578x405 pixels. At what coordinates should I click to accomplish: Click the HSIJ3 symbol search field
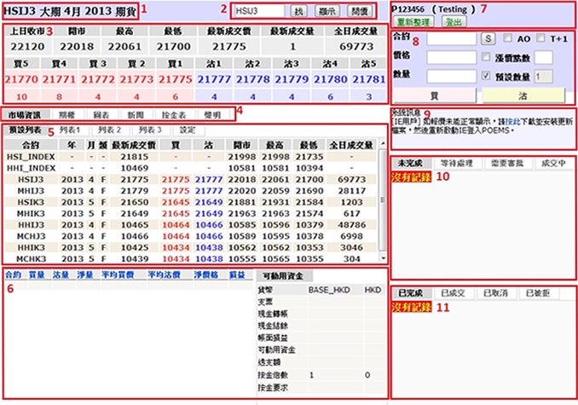pyautogui.click(x=260, y=11)
